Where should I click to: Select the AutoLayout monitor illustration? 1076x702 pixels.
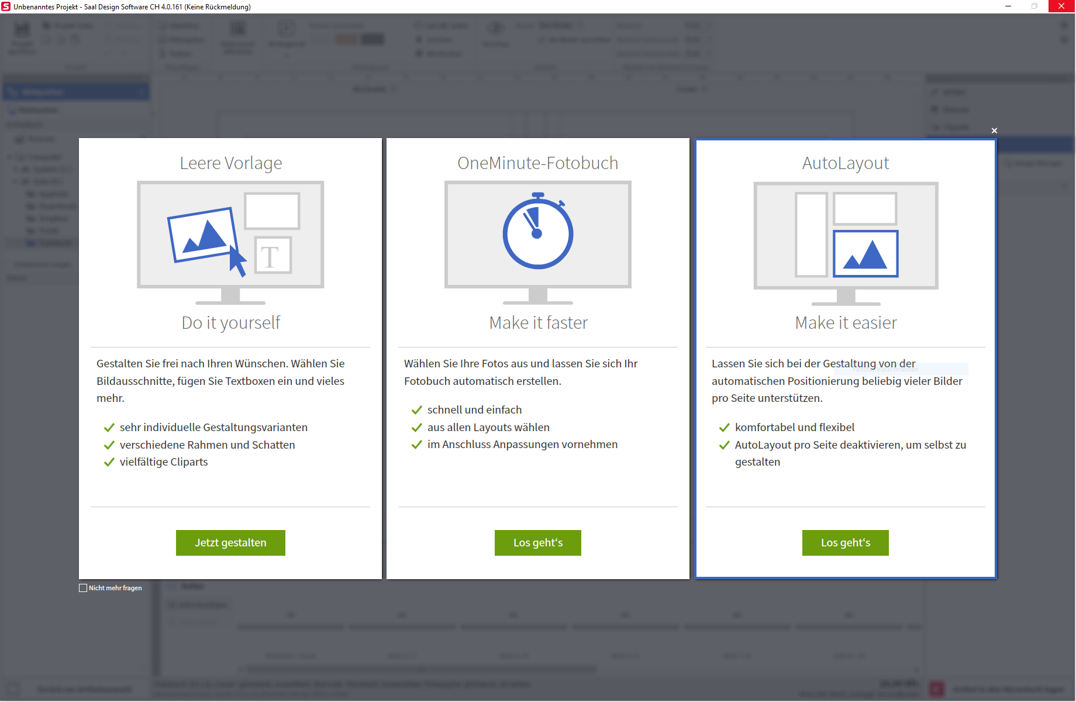pos(846,243)
